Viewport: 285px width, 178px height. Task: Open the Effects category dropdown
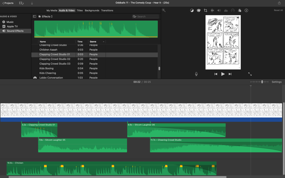point(47,16)
